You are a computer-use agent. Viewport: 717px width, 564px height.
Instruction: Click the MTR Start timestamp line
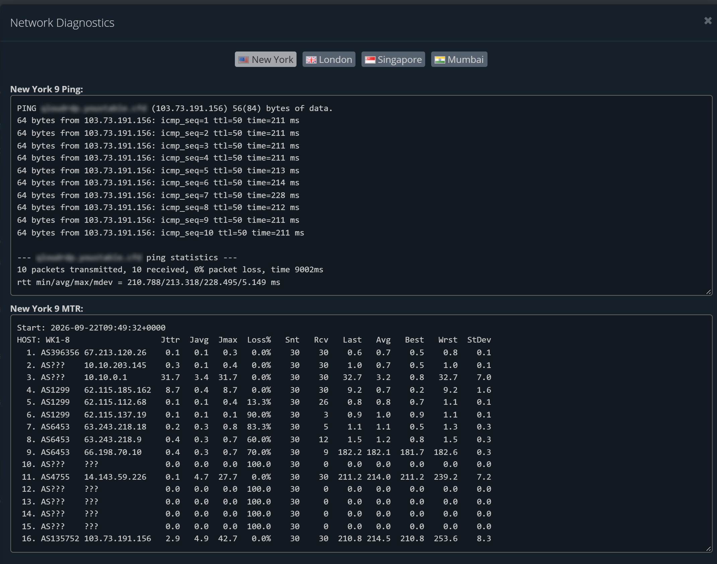click(91, 328)
